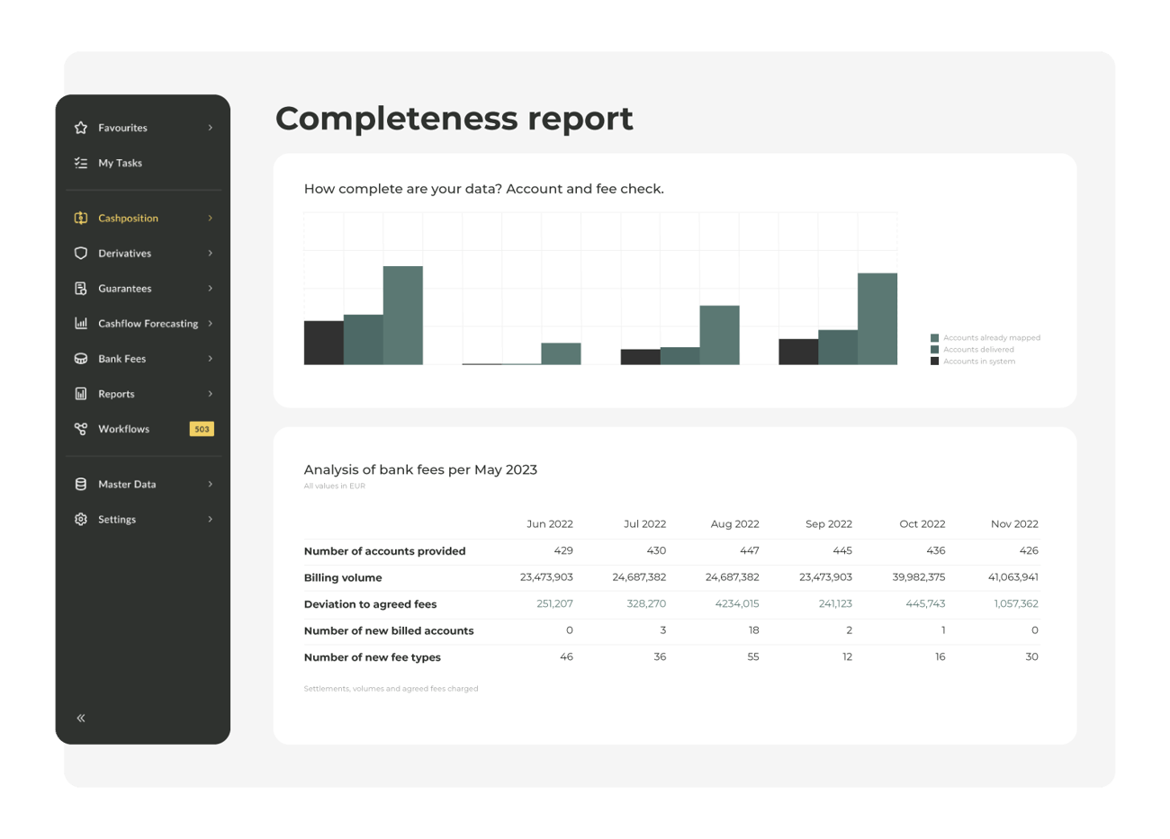The height and width of the screenshot is (839, 1170).
Task: Click the Cashflow Forecasting chart icon
Action: click(x=80, y=323)
